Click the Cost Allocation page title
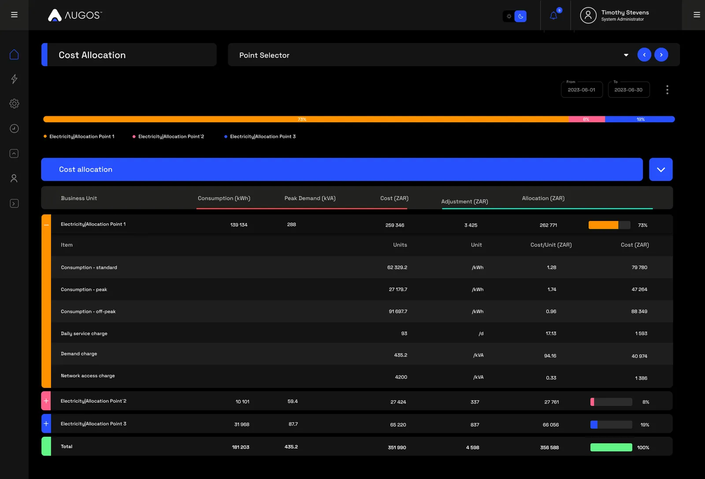Screen dimensions: 705x479 92,55
